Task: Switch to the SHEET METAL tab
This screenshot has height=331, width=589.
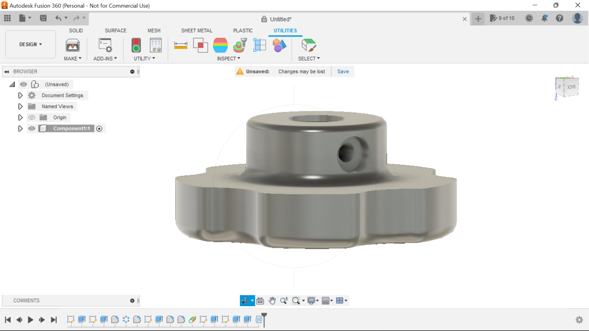Action: 197,31
